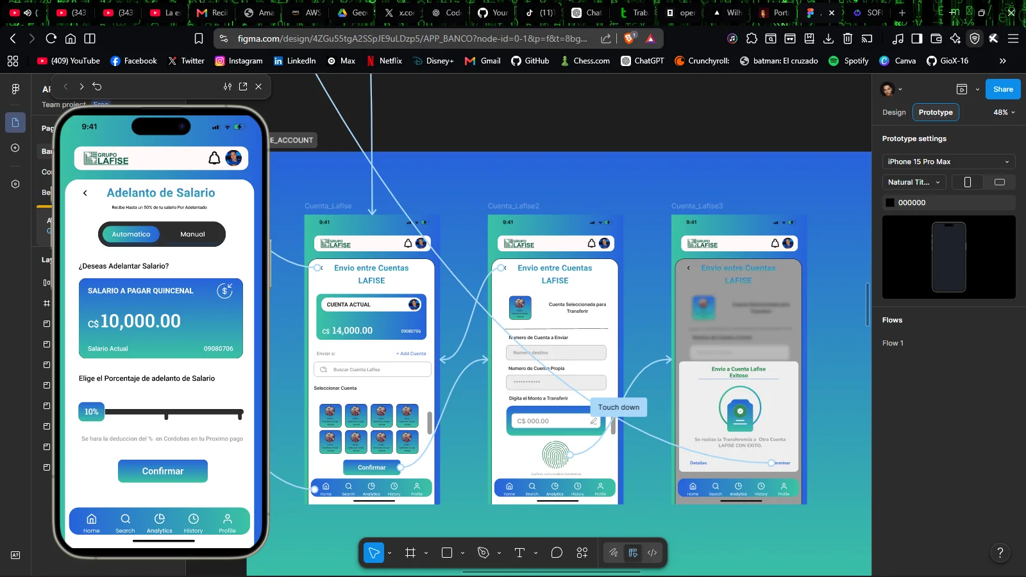Open Profile tab in preview navbar
Viewport: 1026px width, 577px height.
228,523
